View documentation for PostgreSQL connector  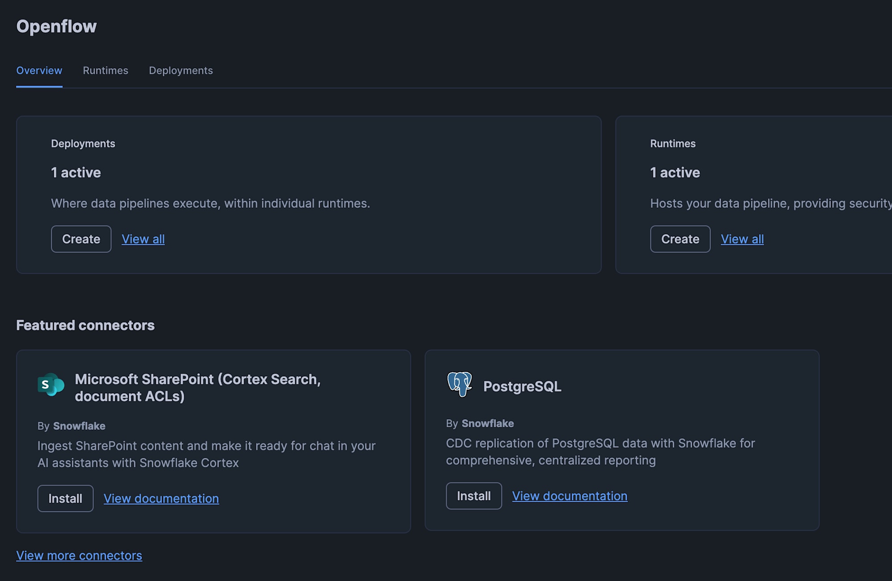[570, 496]
